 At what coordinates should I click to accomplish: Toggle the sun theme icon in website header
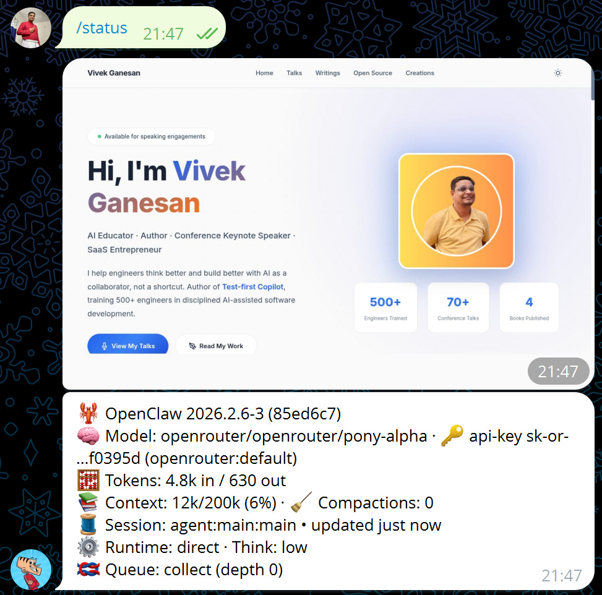(x=558, y=73)
